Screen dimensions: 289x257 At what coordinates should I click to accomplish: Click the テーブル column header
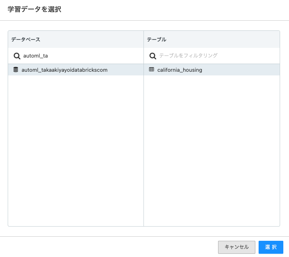click(156, 39)
